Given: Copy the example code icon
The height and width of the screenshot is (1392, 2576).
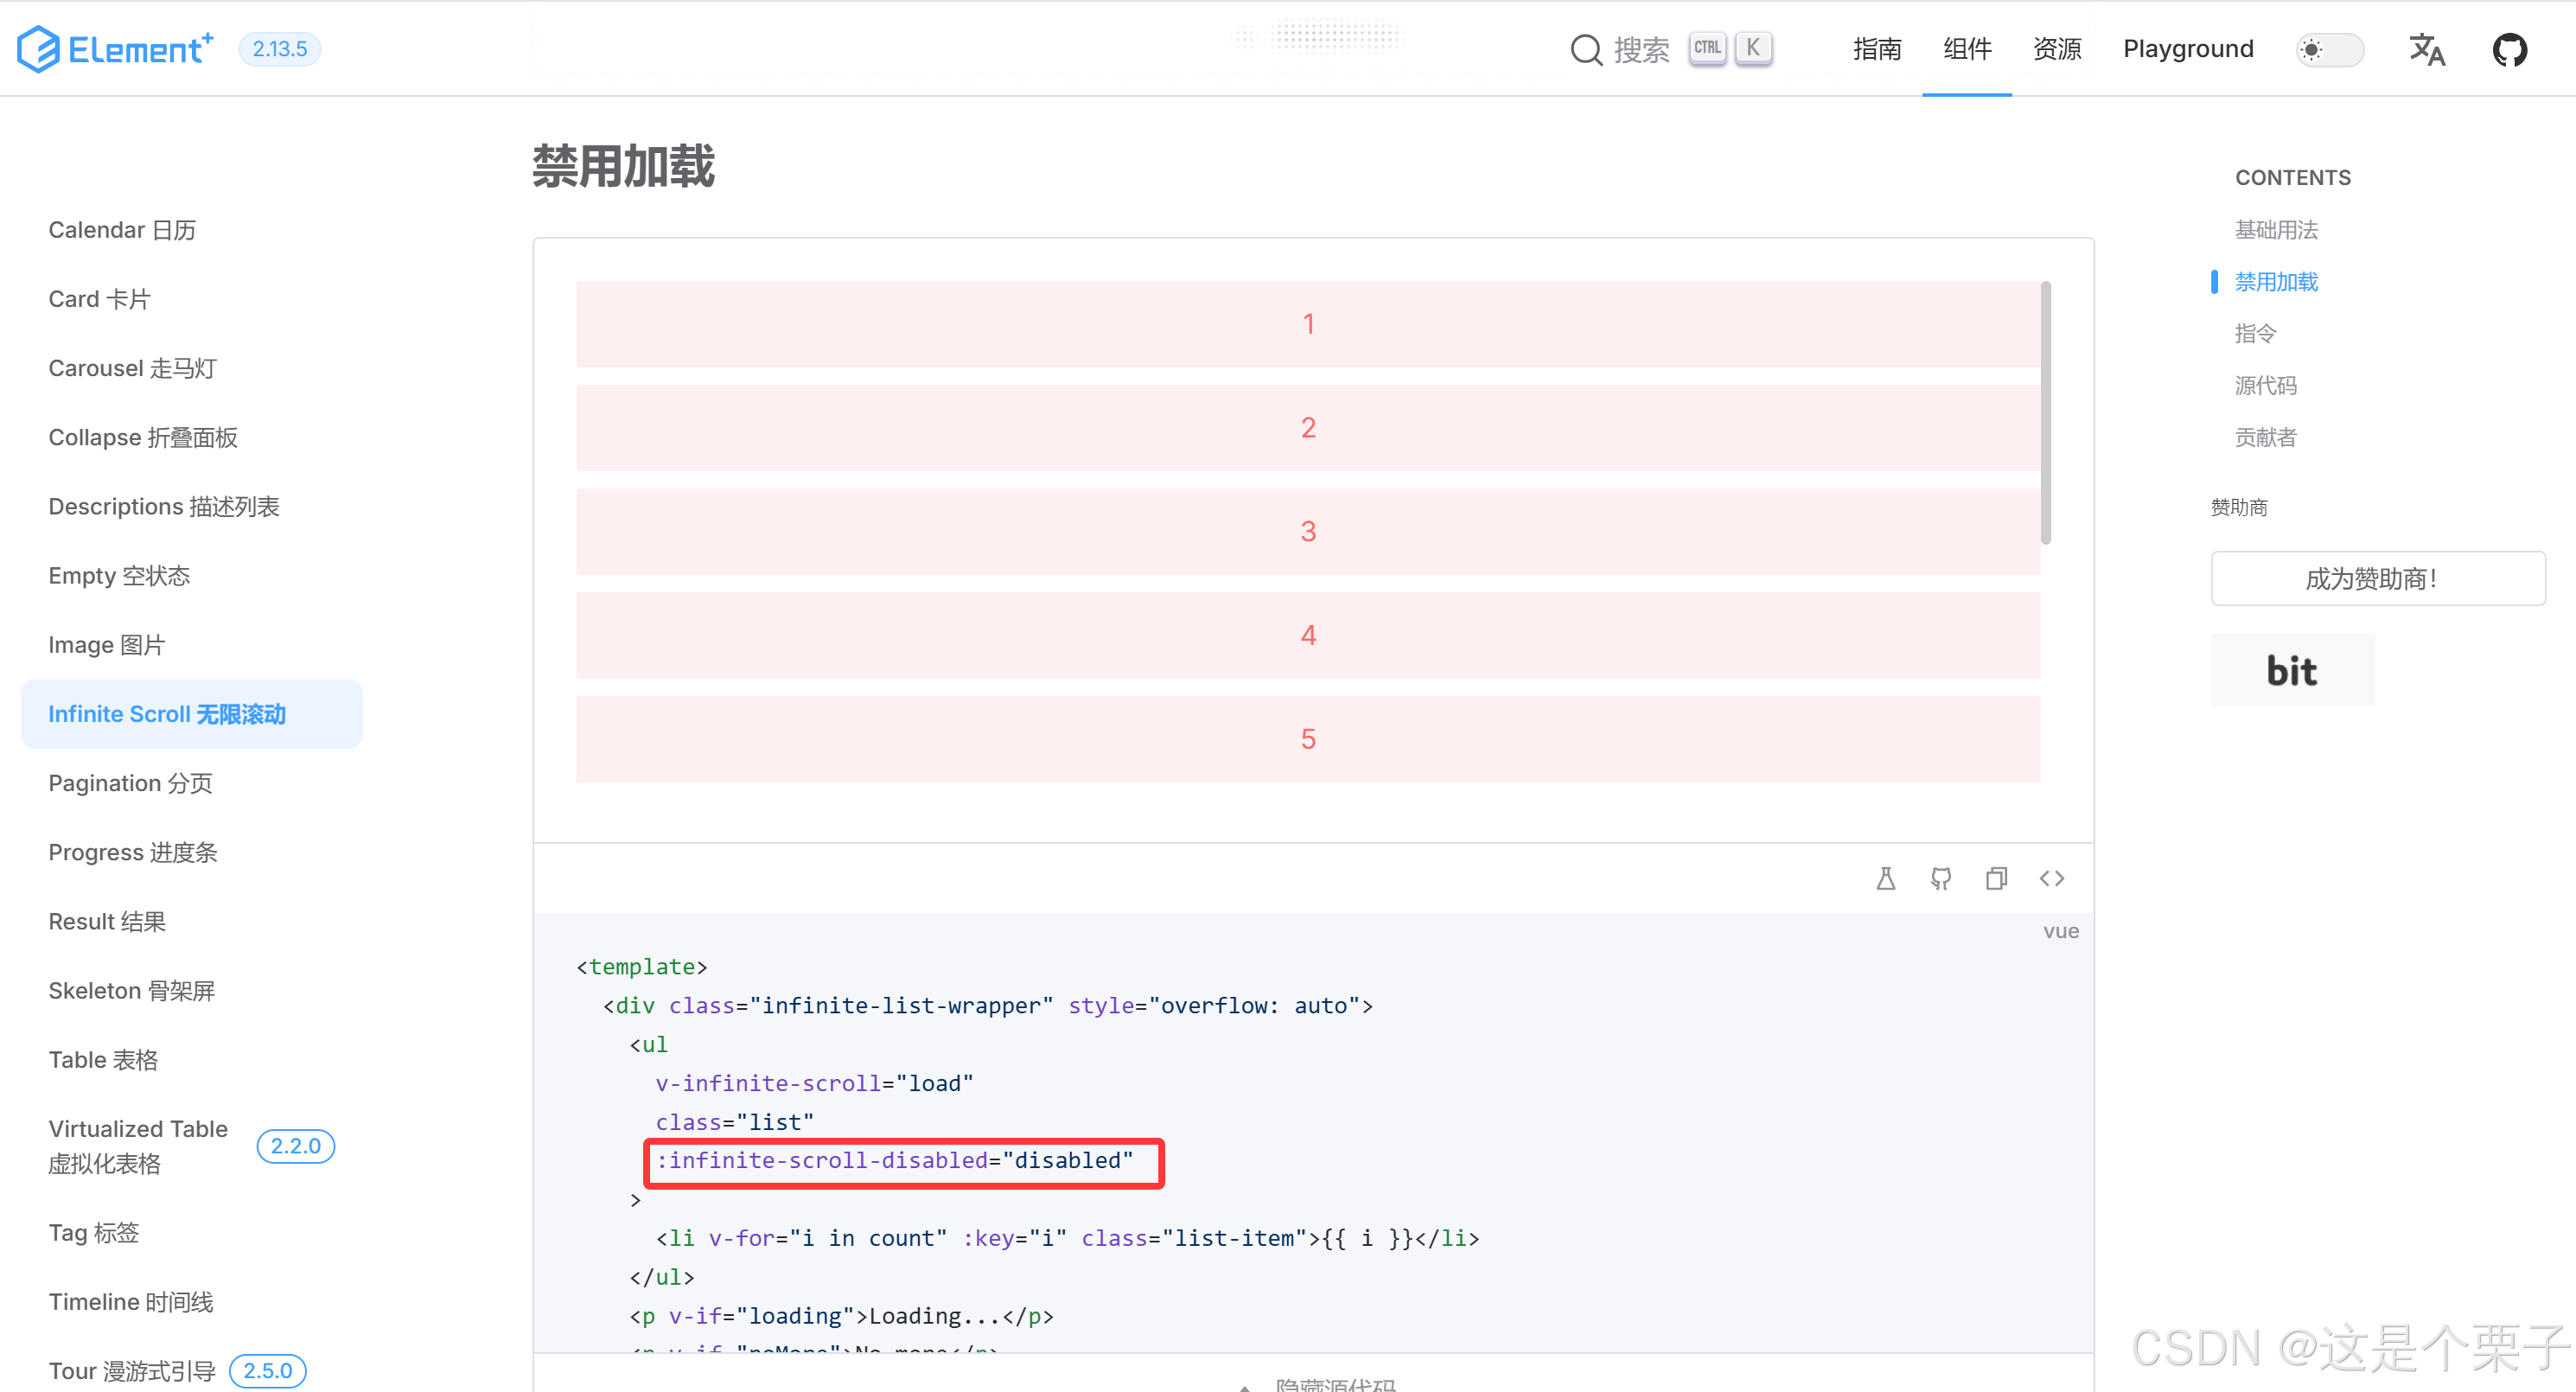Looking at the screenshot, I should (1996, 878).
